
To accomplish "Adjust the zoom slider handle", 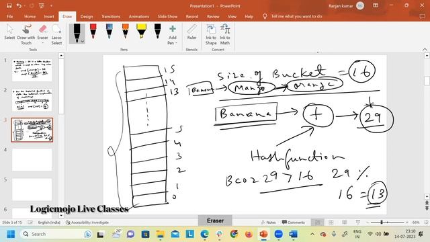I will [x=382, y=223].
